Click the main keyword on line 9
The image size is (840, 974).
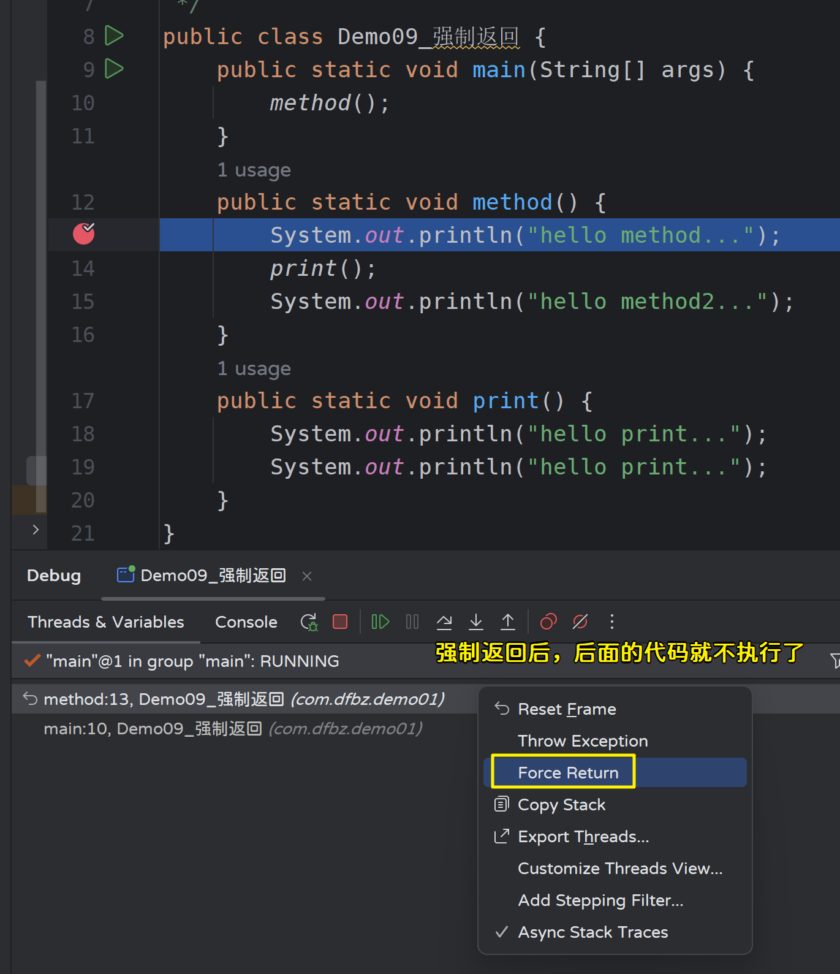coord(499,69)
